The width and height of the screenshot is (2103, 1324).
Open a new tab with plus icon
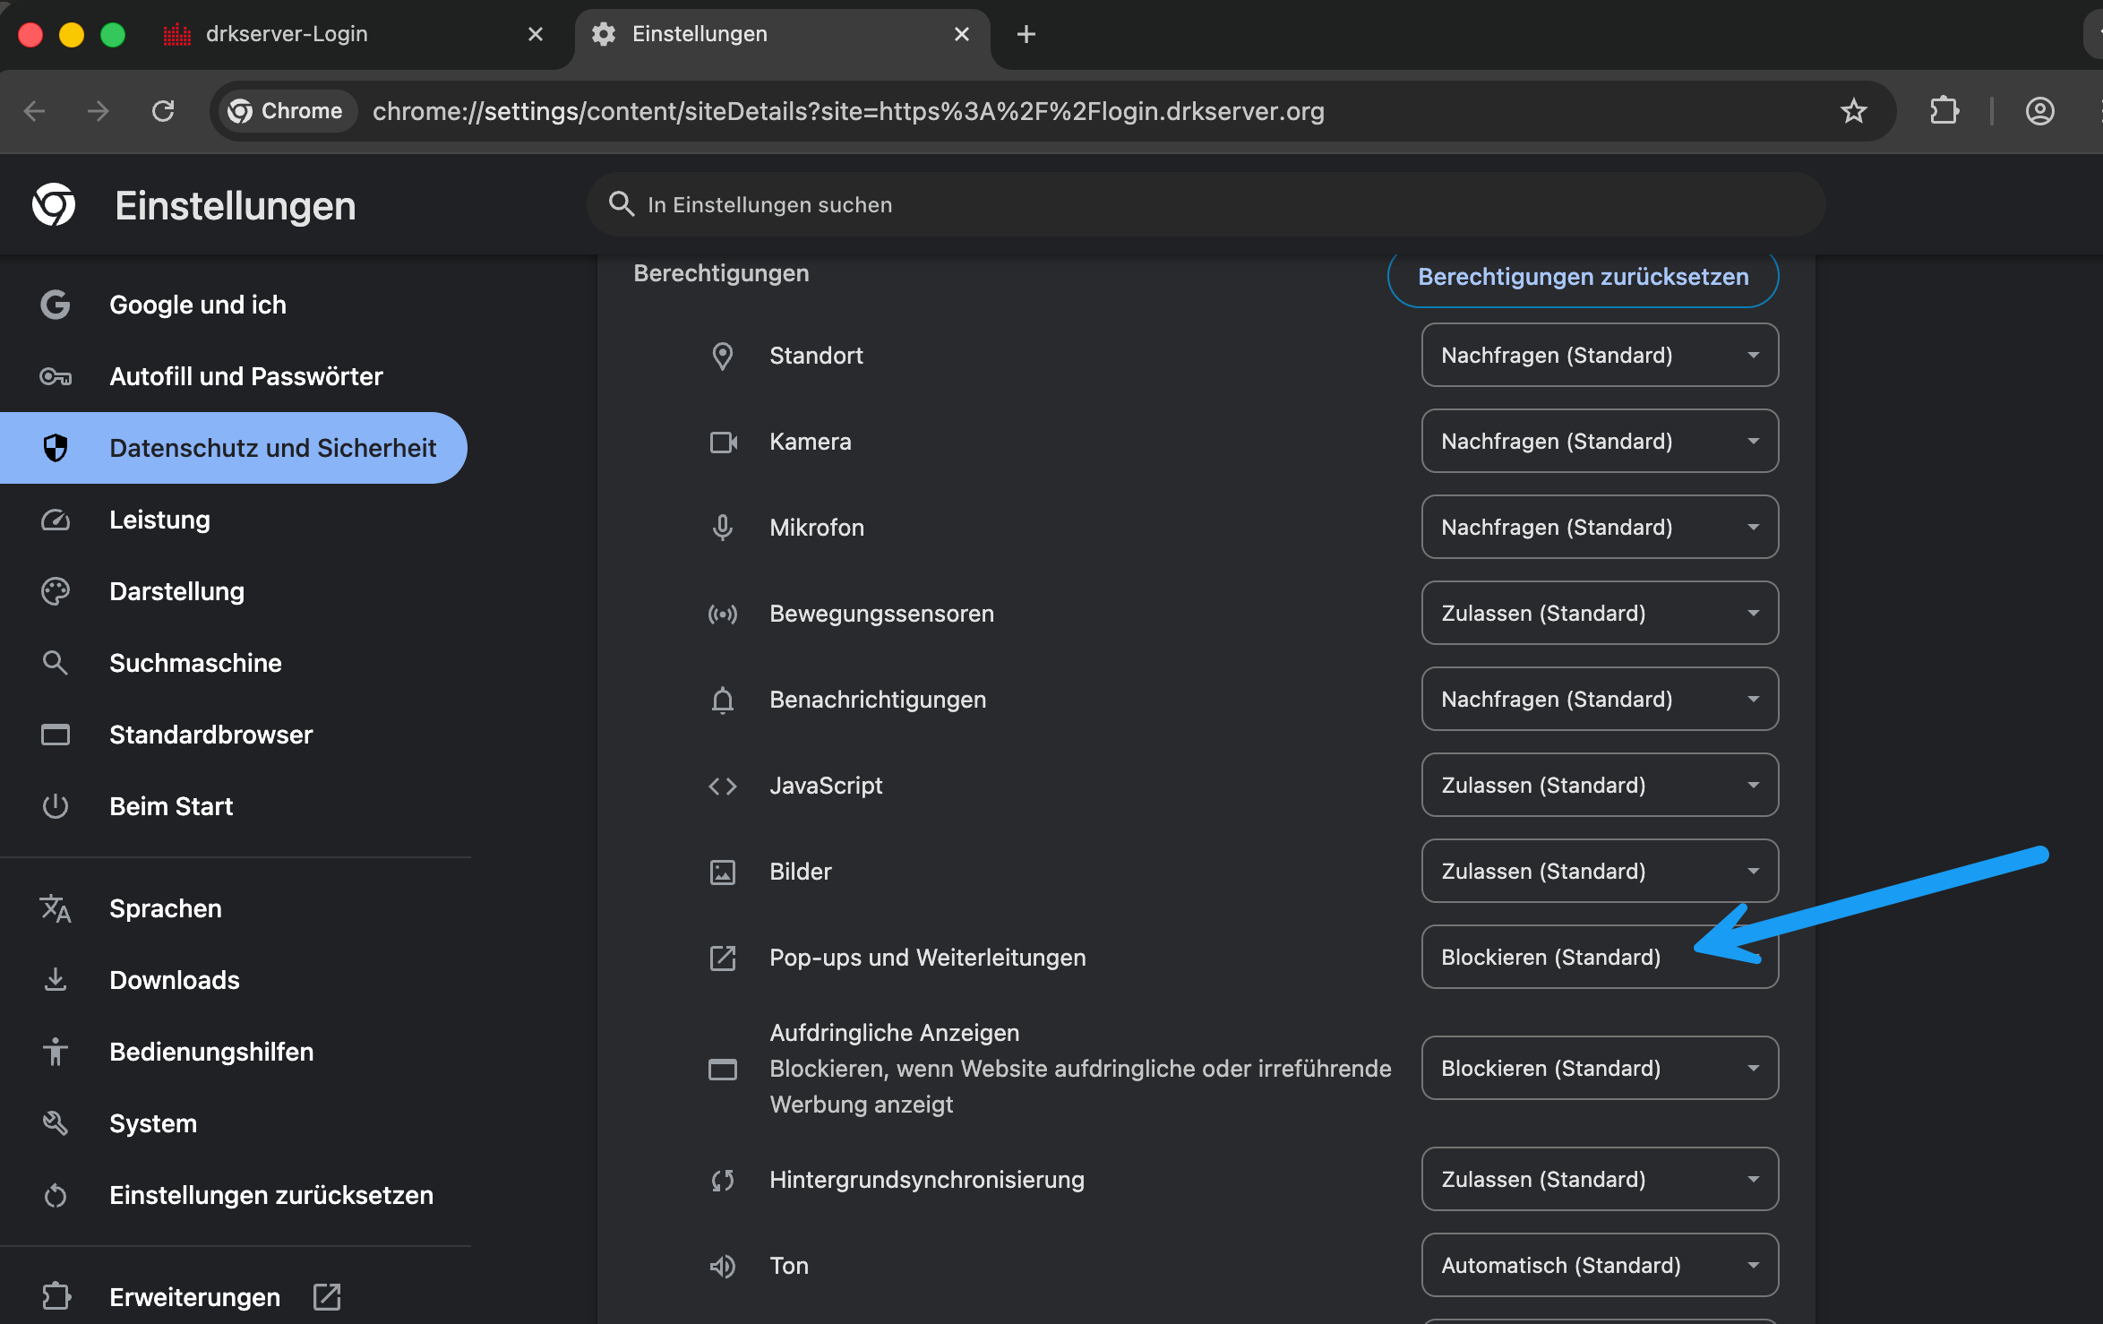1026,34
